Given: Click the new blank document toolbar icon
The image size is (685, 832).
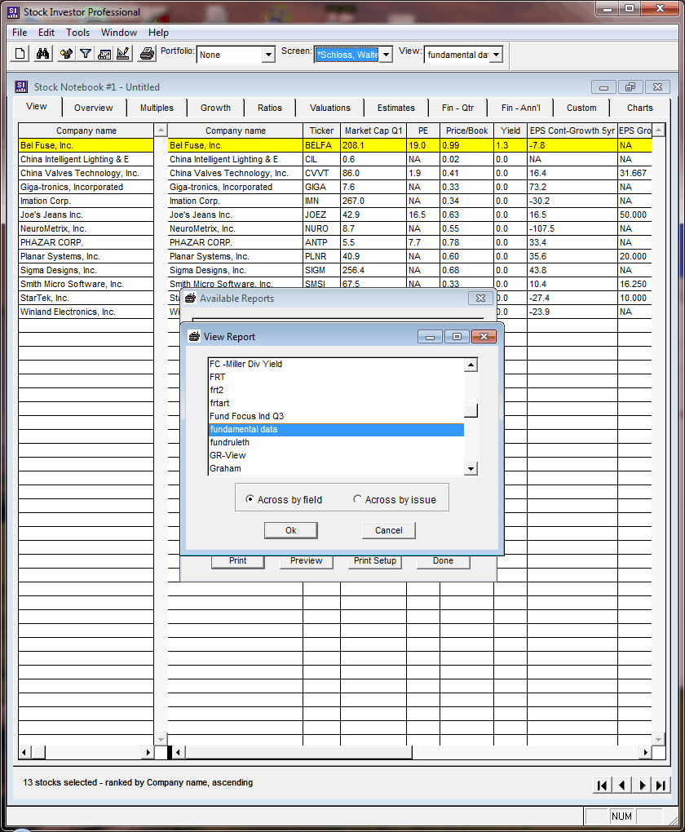Looking at the screenshot, I should tap(20, 54).
